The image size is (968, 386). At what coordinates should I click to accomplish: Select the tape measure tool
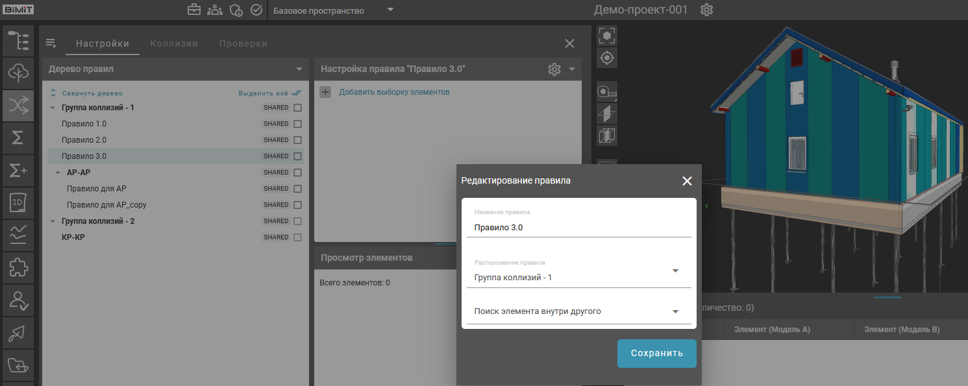pos(606,92)
